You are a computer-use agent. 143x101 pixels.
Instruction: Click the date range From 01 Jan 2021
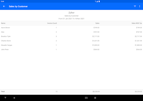coord(71,19)
